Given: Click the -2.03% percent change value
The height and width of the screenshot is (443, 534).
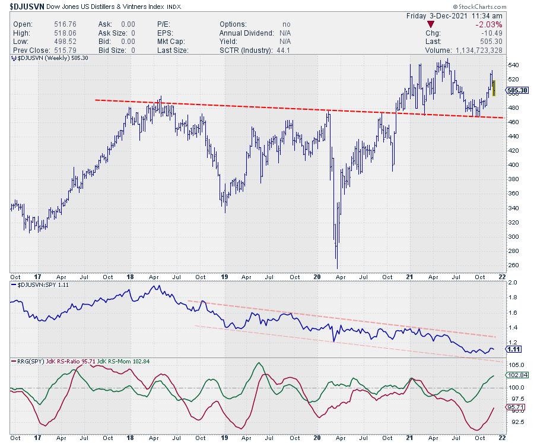Looking at the screenshot, I should pyautogui.click(x=488, y=24).
